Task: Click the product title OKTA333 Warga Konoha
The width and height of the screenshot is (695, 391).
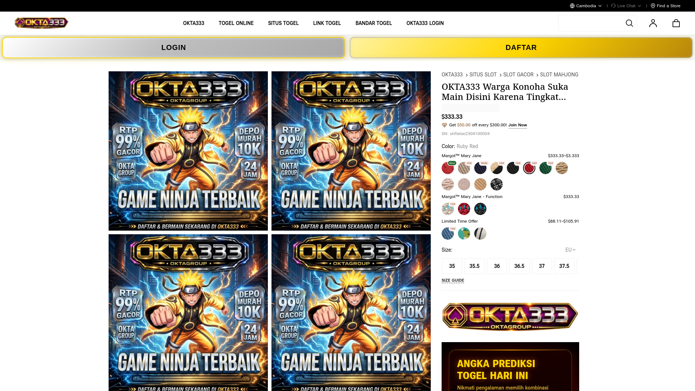Action: tap(505, 92)
